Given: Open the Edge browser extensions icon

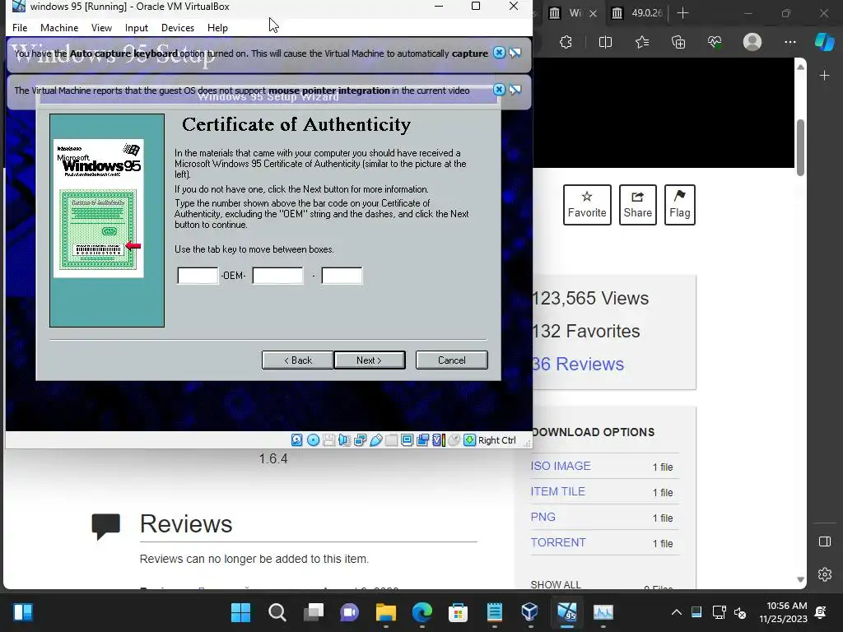Looking at the screenshot, I should click(x=566, y=42).
